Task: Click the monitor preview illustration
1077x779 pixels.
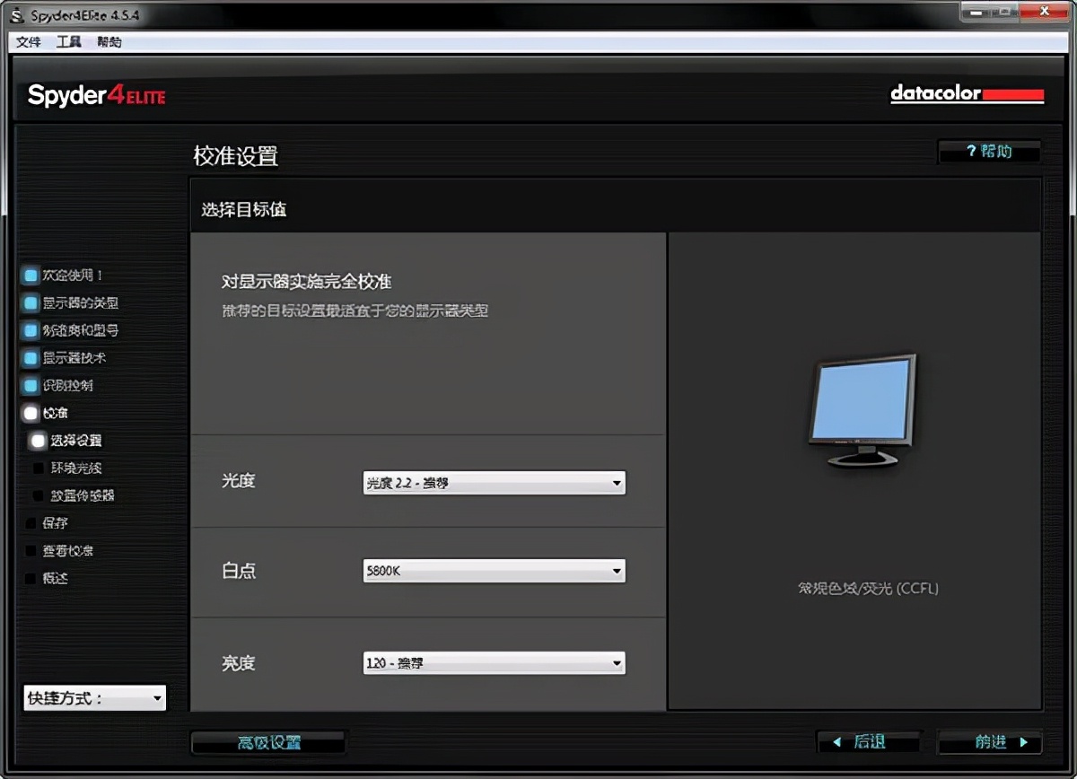Action: (x=860, y=408)
